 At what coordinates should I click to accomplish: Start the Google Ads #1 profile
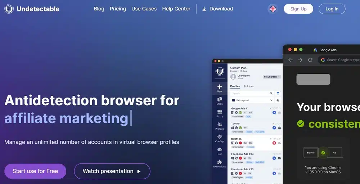tap(274, 113)
